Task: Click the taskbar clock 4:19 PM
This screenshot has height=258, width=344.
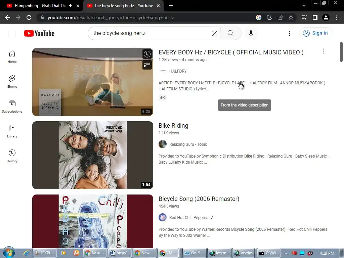Action: tap(327, 253)
